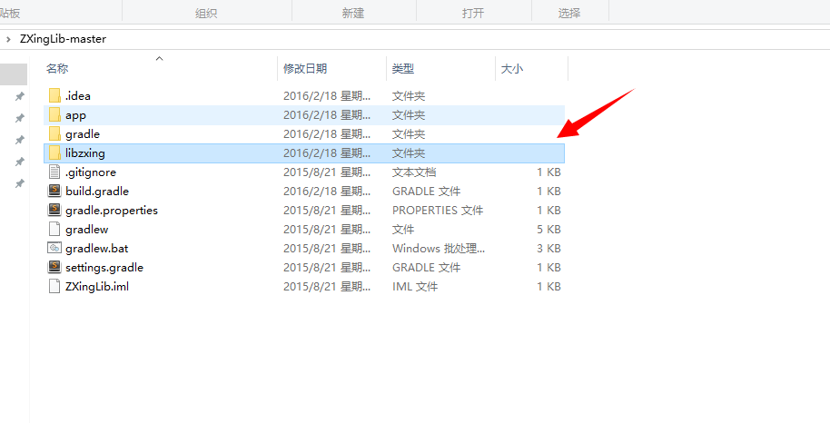Select the gradle.properties file name
Image resolution: width=830 pixels, height=423 pixels.
pyautogui.click(x=112, y=211)
